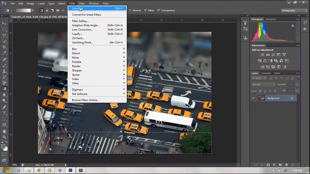Toggle Quick Mask mode icon
The image size is (310, 174).
pyautogui.click(x=4, y=154)
